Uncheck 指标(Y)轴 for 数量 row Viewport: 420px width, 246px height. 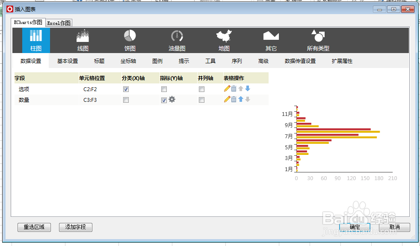(164, 100)
